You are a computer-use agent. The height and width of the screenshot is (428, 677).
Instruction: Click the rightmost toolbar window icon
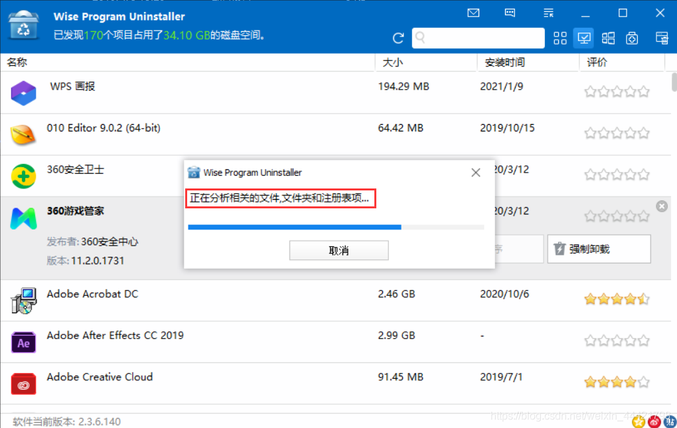tap(662, 38)
